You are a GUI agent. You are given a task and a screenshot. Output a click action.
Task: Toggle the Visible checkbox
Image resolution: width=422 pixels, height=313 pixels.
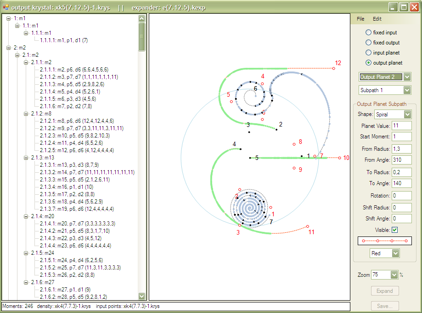tap(394, 230)
